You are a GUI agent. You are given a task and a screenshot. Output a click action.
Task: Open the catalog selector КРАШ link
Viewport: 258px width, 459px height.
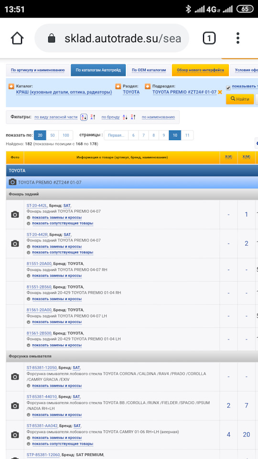(64, 92)
